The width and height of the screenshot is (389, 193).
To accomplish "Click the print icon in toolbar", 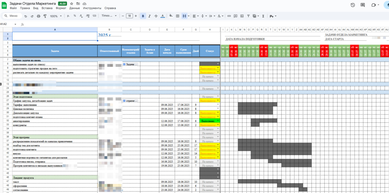I will [x=38, y=16].
